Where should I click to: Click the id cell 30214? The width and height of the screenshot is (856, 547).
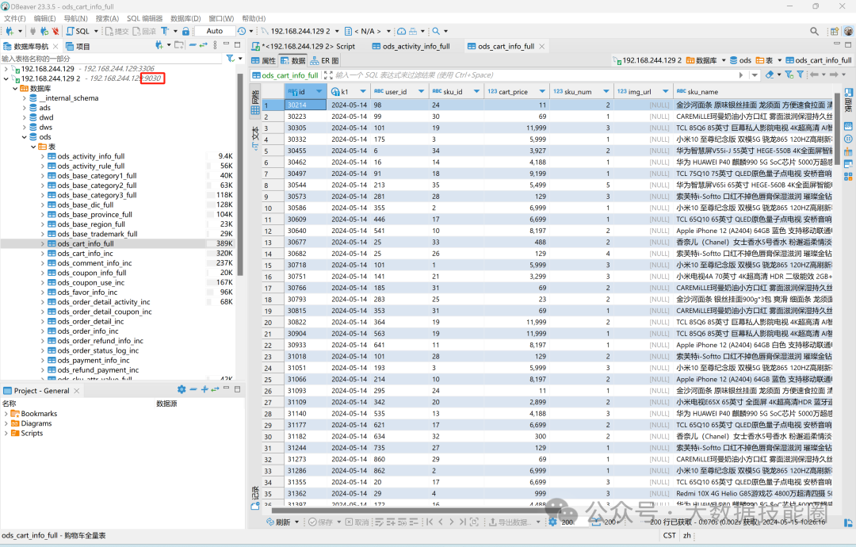point(306,105)
